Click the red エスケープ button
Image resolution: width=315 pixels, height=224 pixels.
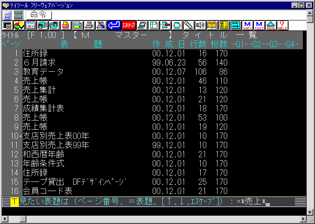[129, 25]
